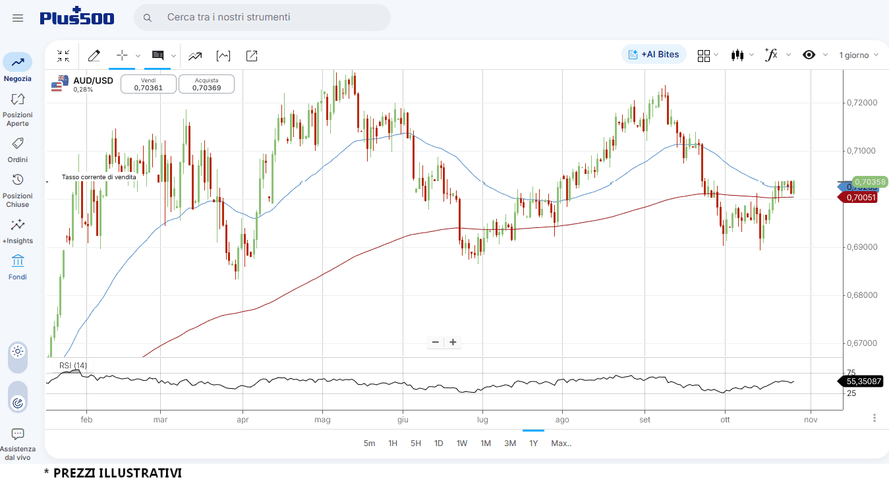This screenshot has width=889, height=481.
Task: Click the AUD/USD flag icon
Action: (60, 83)
